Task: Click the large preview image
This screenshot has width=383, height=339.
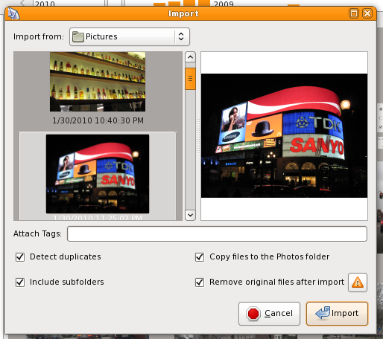Action: [284, 135]
